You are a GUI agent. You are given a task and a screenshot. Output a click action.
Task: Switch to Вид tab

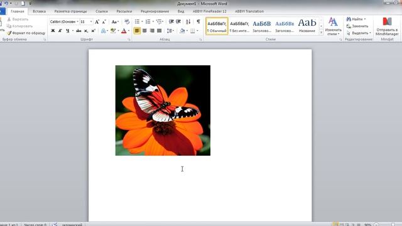181,11
